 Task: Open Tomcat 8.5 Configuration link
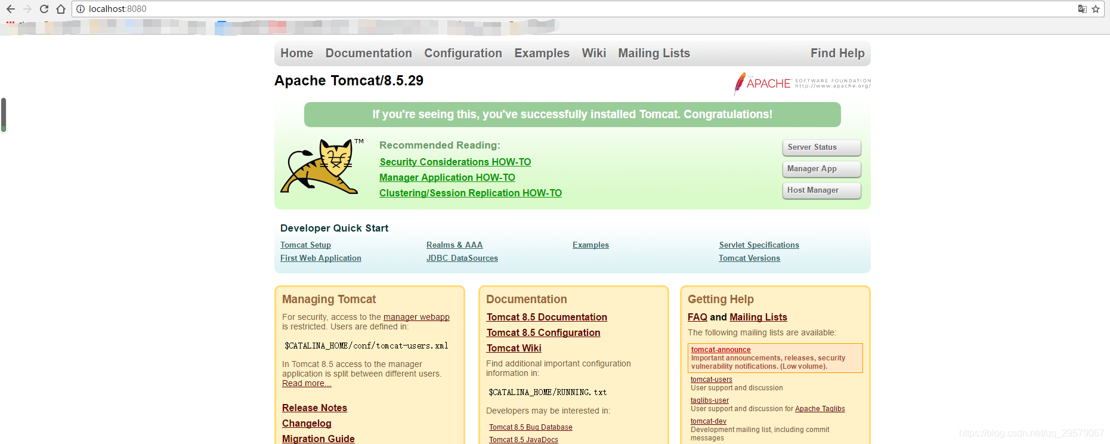(543, 333)
